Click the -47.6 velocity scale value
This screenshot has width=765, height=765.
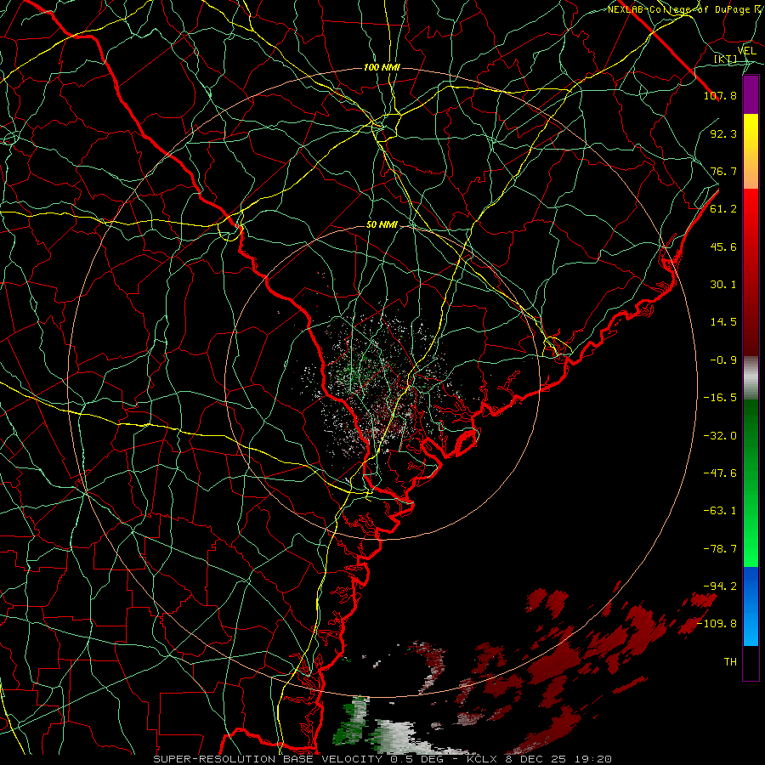pos(720,473)
